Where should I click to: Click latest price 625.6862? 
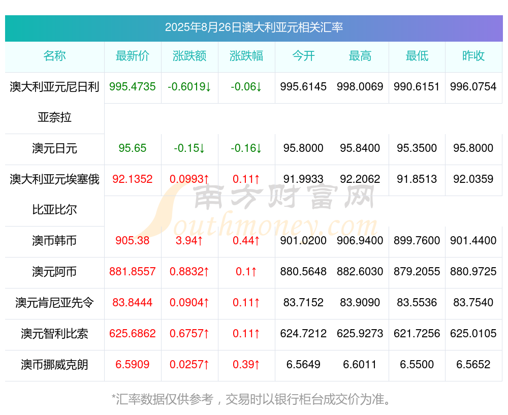pos(133,333)
